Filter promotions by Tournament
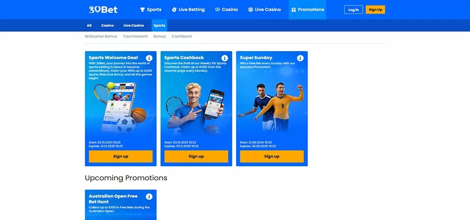The image size is (470, 220). click(x=135, y=36)
